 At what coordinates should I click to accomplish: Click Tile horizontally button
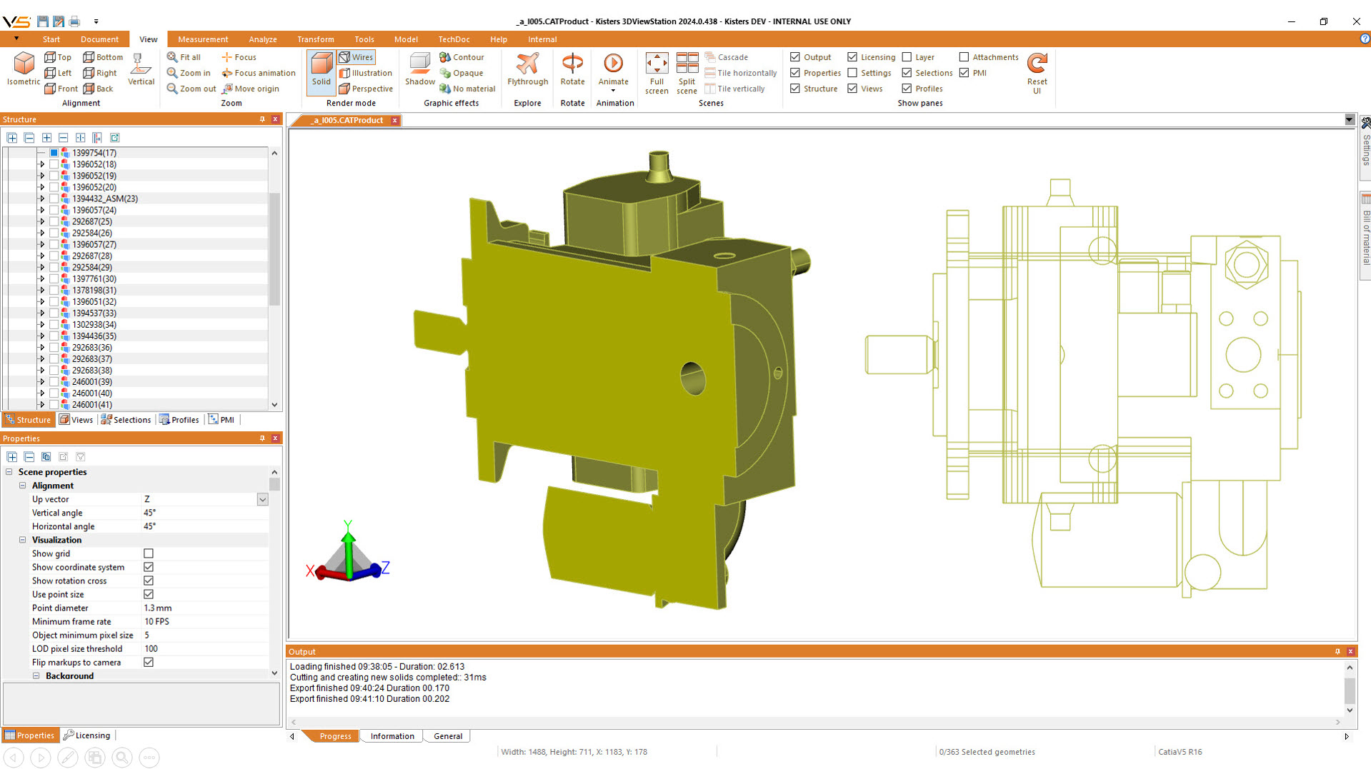pyautogui.click(x=740, y=73)
